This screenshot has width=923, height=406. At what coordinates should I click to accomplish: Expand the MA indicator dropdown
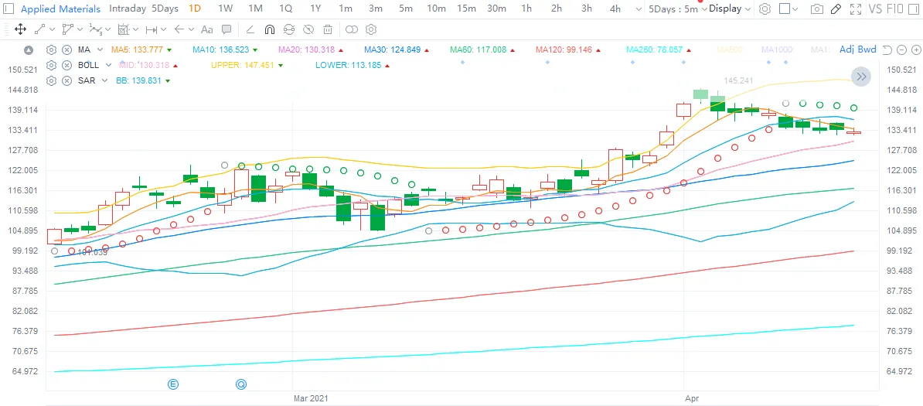(x=100, y=50)
